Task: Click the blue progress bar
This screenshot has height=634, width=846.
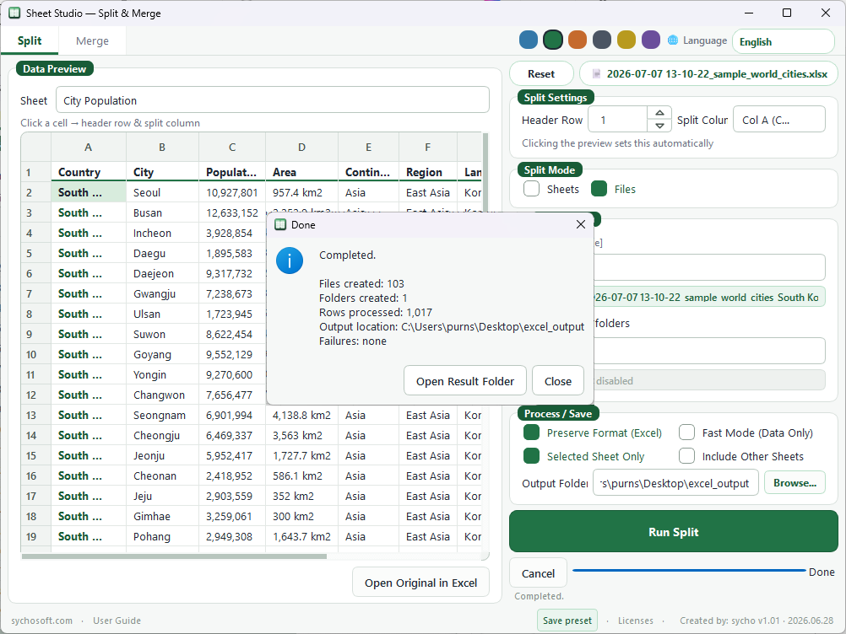Action: [x=689, y=570]
